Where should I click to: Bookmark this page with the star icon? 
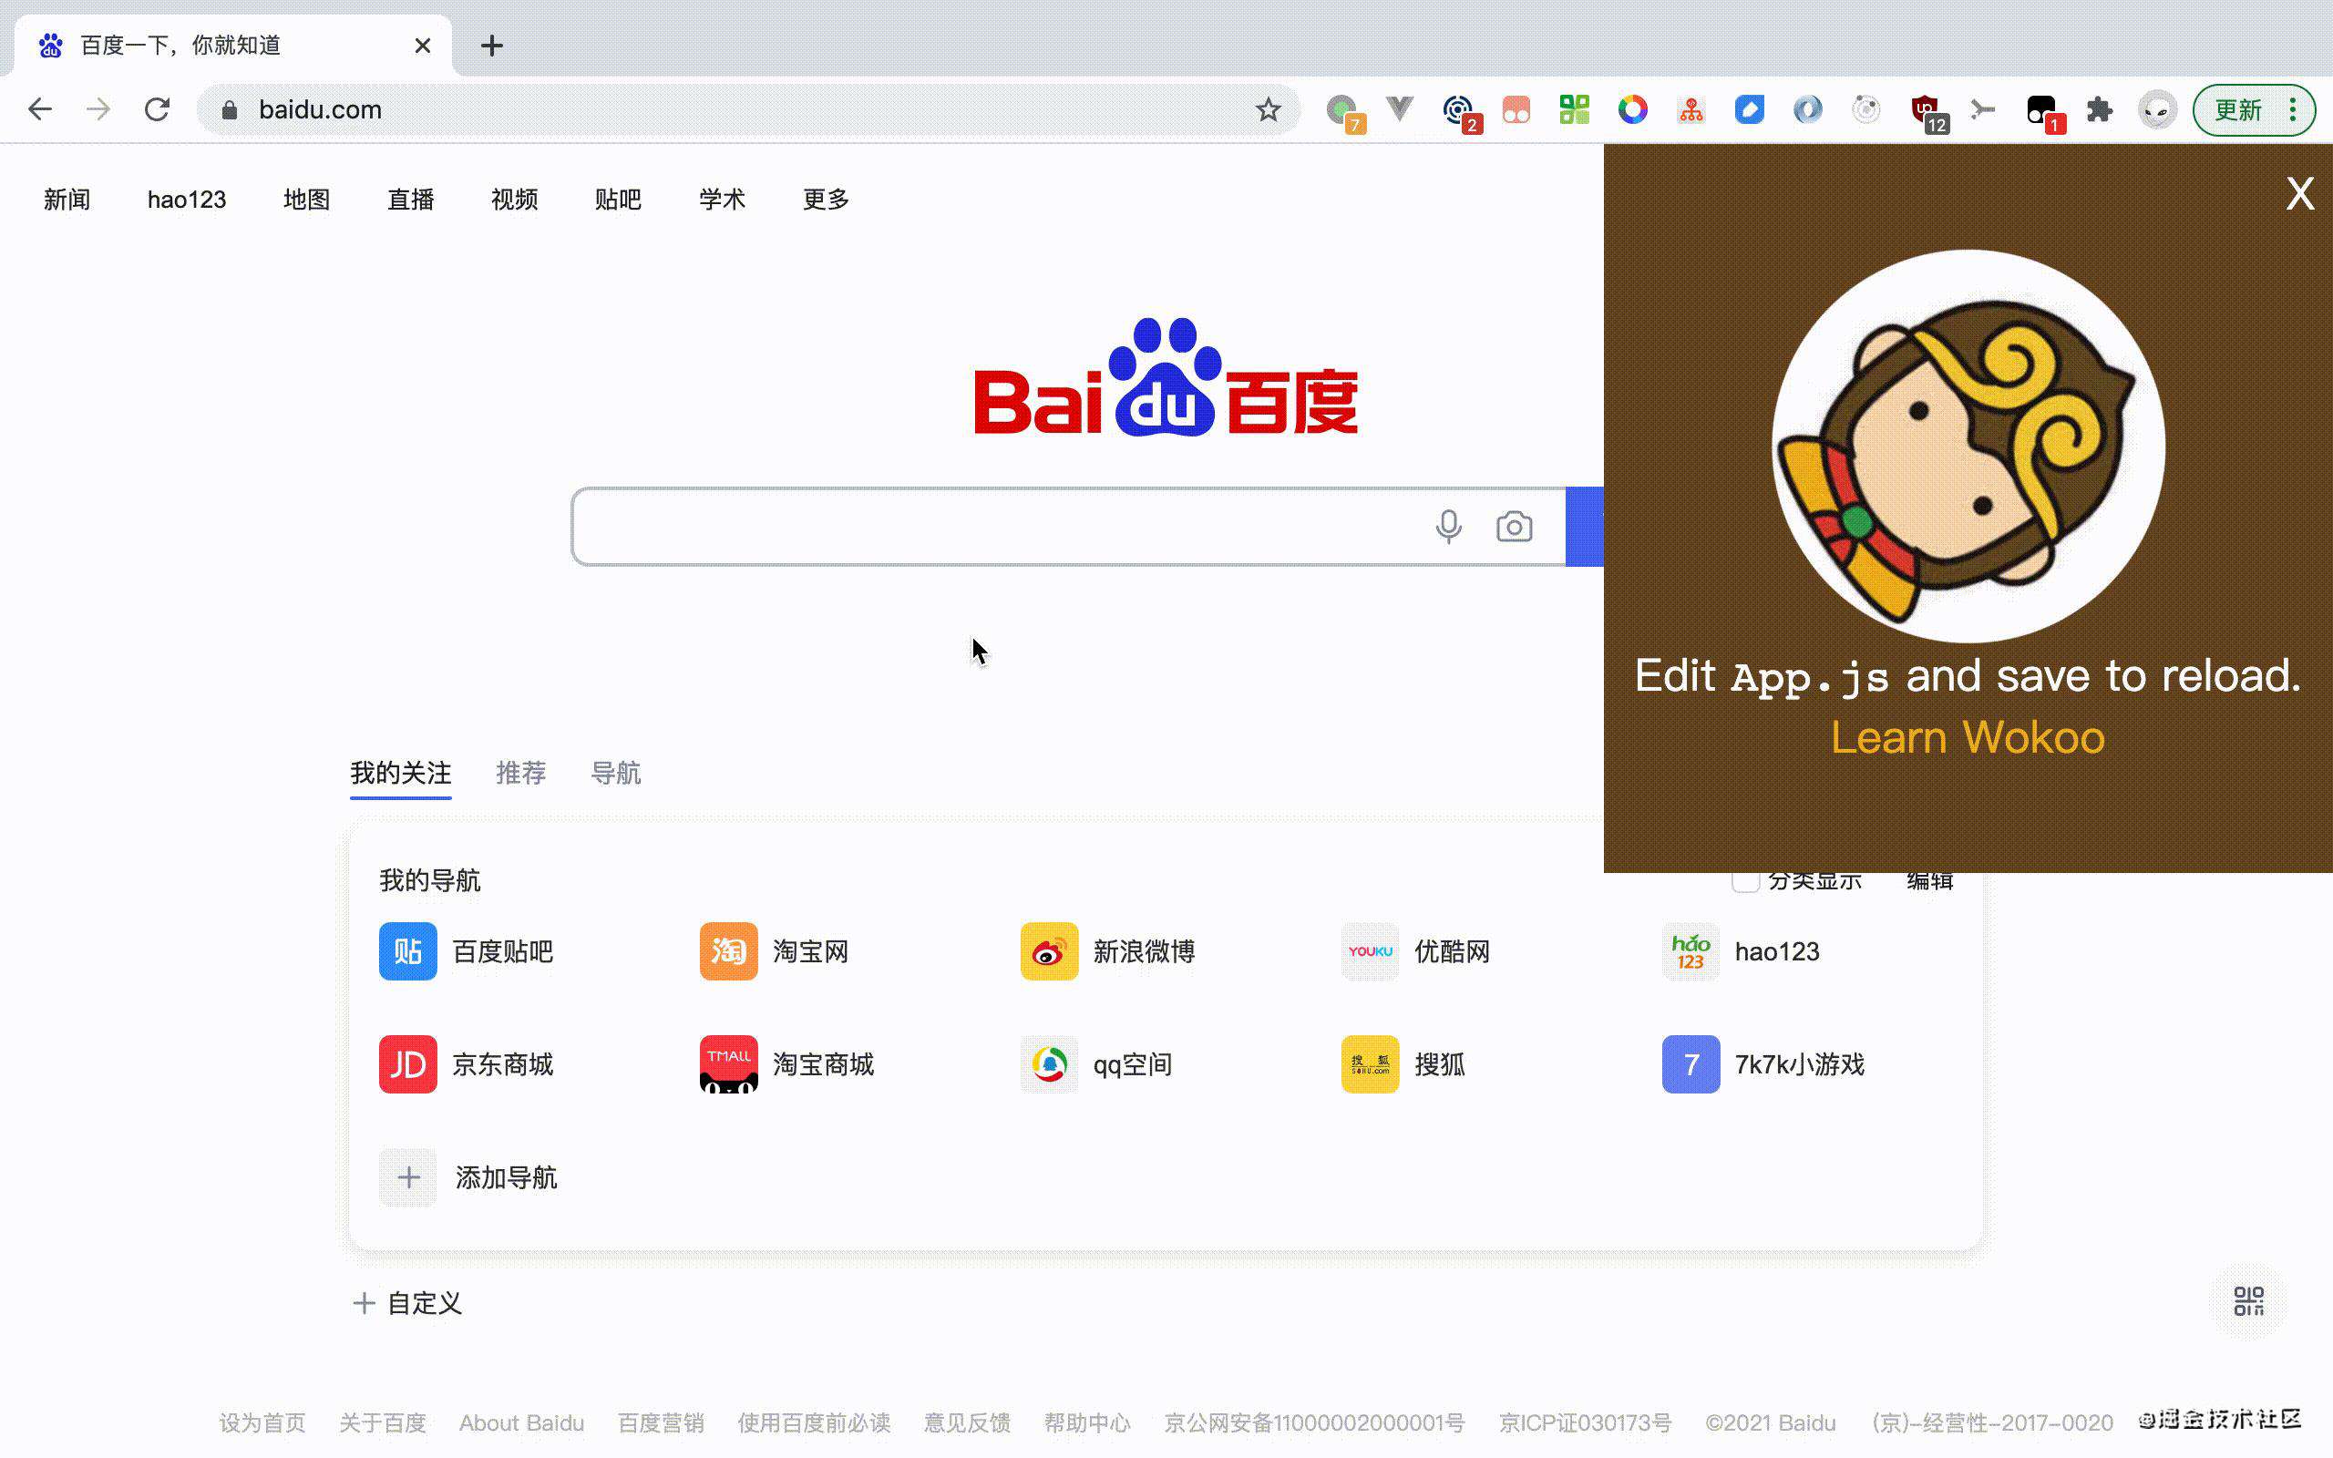pos(1268,110)
